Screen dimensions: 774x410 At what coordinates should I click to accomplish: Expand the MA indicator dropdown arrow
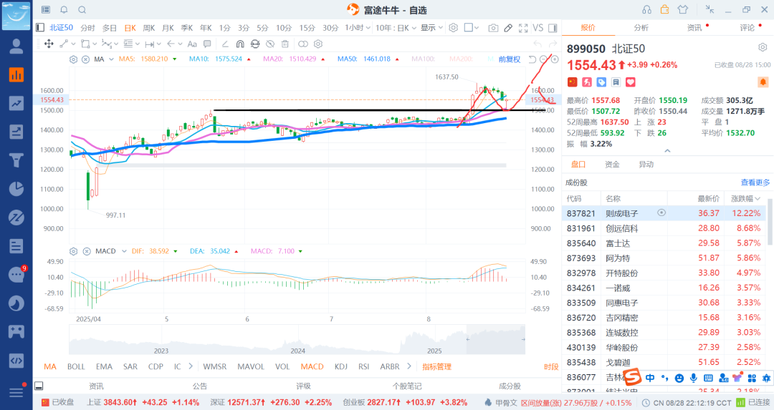click(x=112, y=59)
